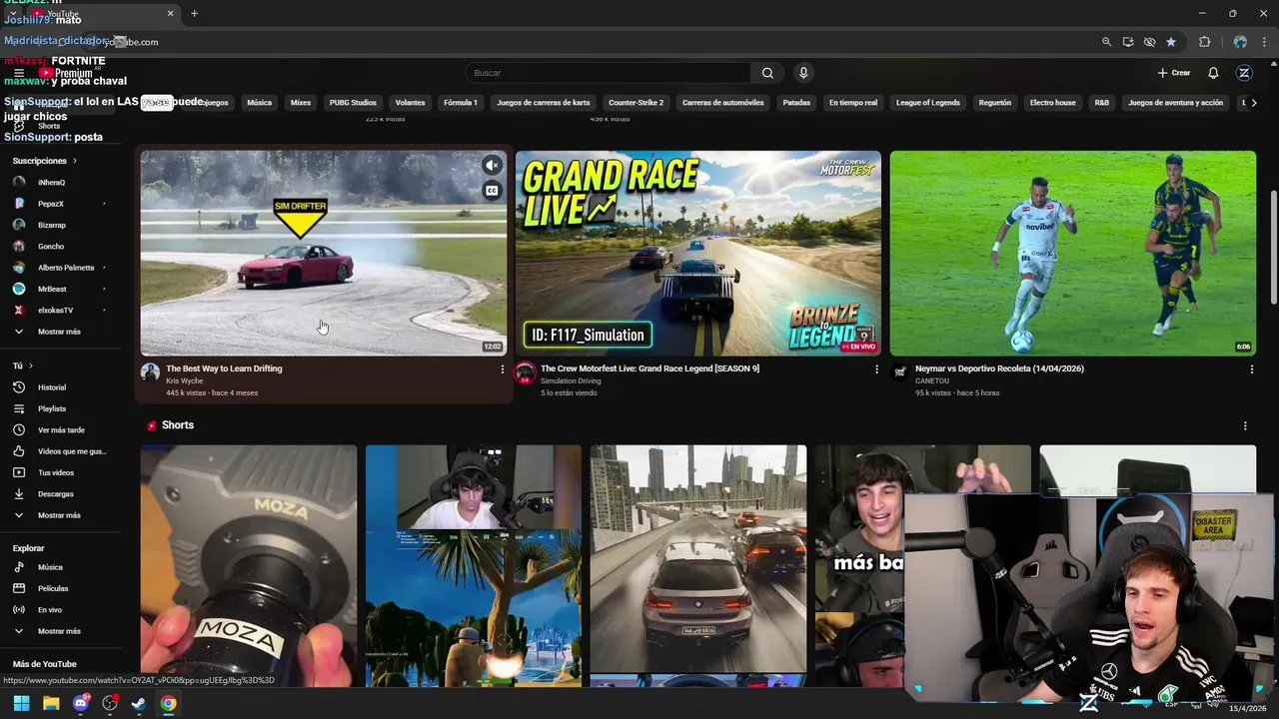Toggle subtitles CC on drifting preview
The height and width of the screenshot is (719, 1279).
click(x=492, y=191)
